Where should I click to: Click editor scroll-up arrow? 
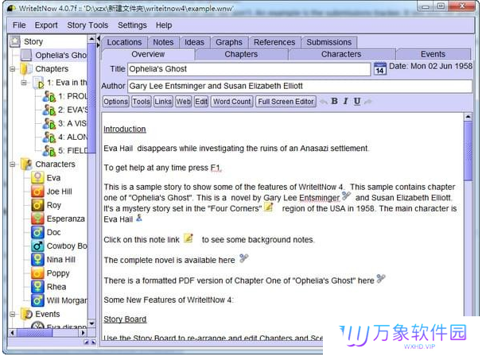click(x=468, y=117)
